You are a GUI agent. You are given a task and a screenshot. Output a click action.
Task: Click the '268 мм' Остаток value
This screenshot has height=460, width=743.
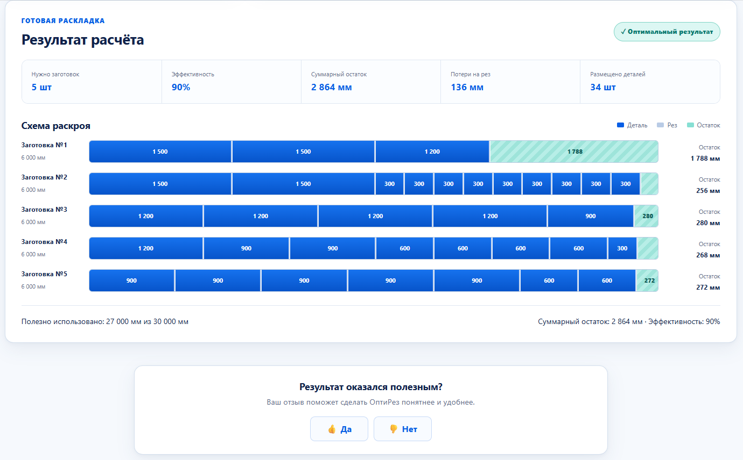click(708, 255)
